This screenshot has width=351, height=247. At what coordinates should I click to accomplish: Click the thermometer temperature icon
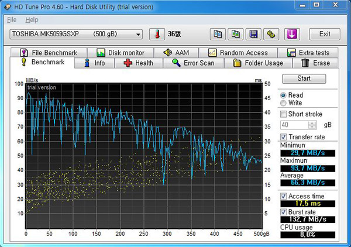157,35
